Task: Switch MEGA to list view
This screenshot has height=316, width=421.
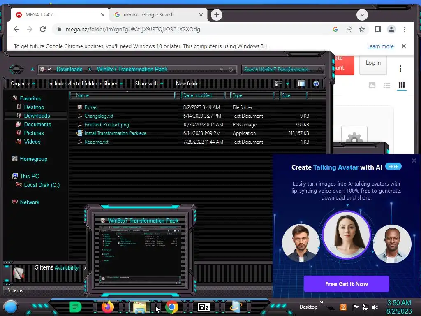Action: tap(386, 85)
